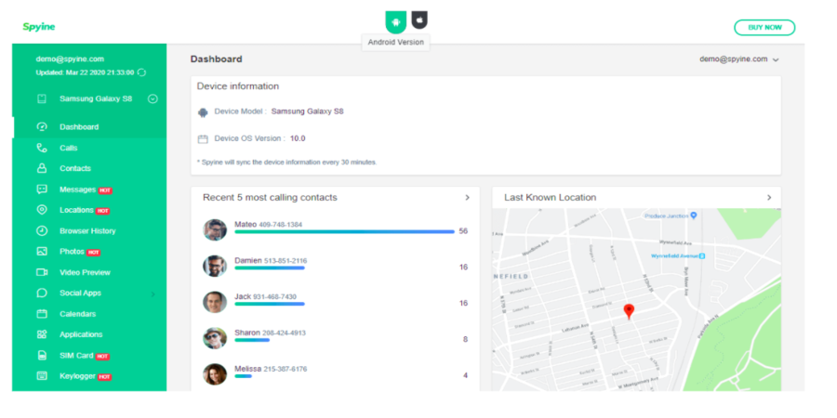Click the Video Preview camera icon
This screenshot has height=418, width=837.
(x=42, y=272)
